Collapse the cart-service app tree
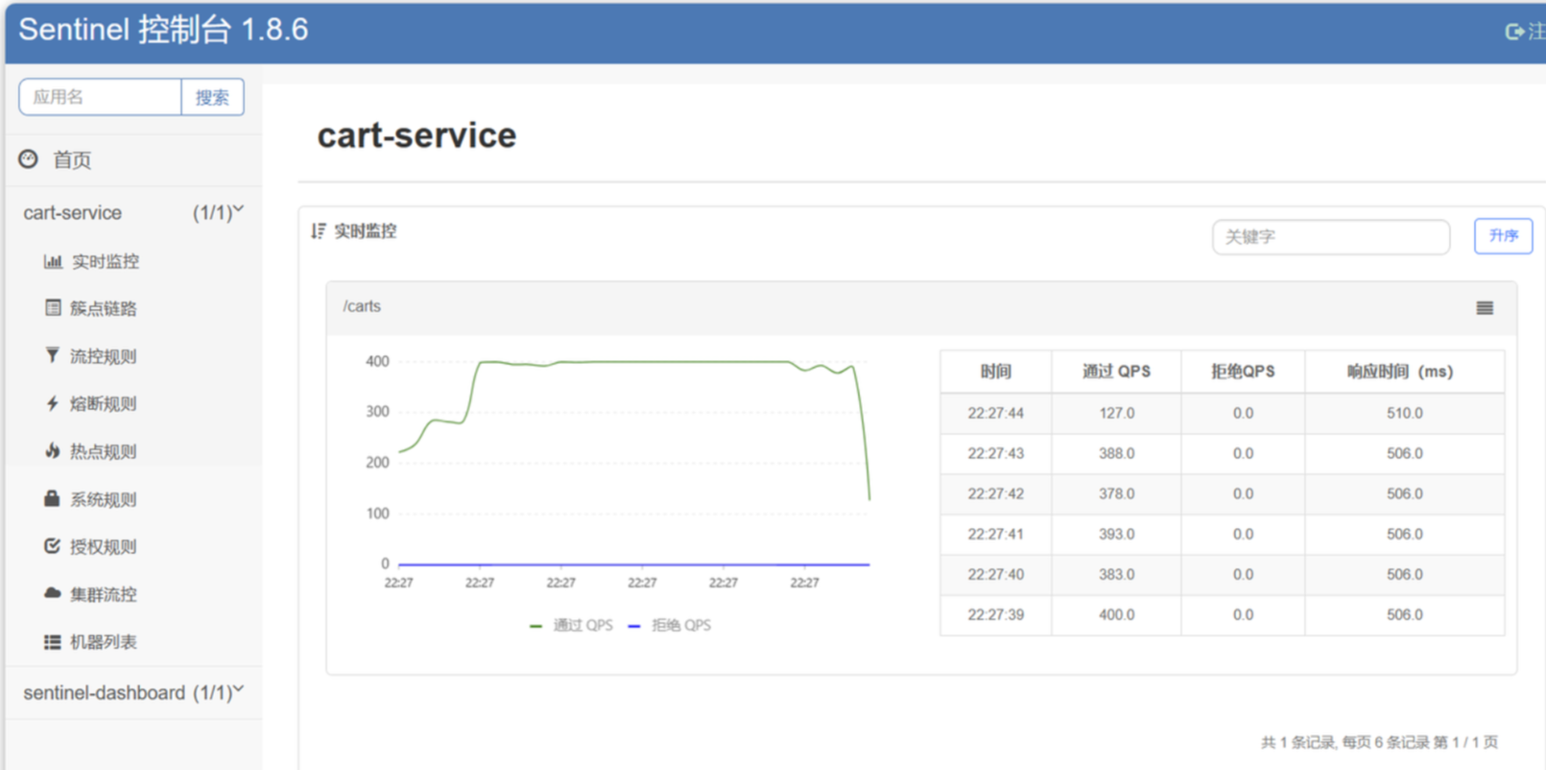 click(x=132, y=212)
